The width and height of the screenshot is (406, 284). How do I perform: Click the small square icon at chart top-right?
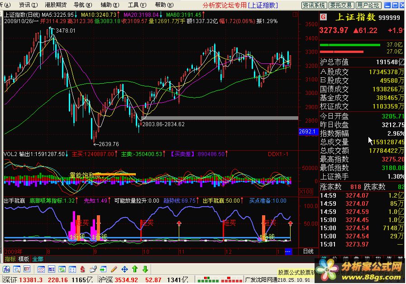(295, 15)
